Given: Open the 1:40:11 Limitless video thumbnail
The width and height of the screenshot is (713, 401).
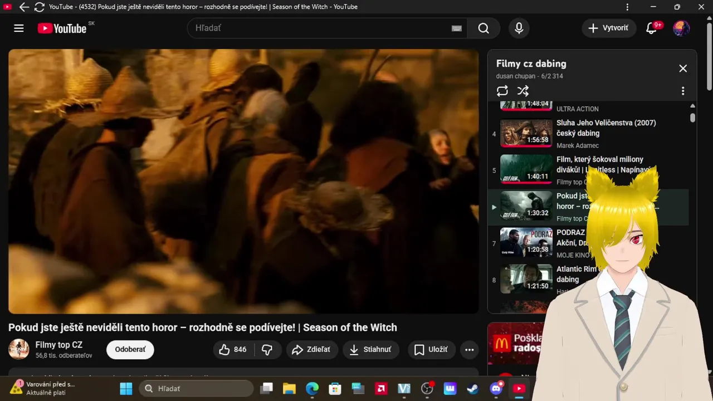Looking at the screenshot, I should coord(526,169).
